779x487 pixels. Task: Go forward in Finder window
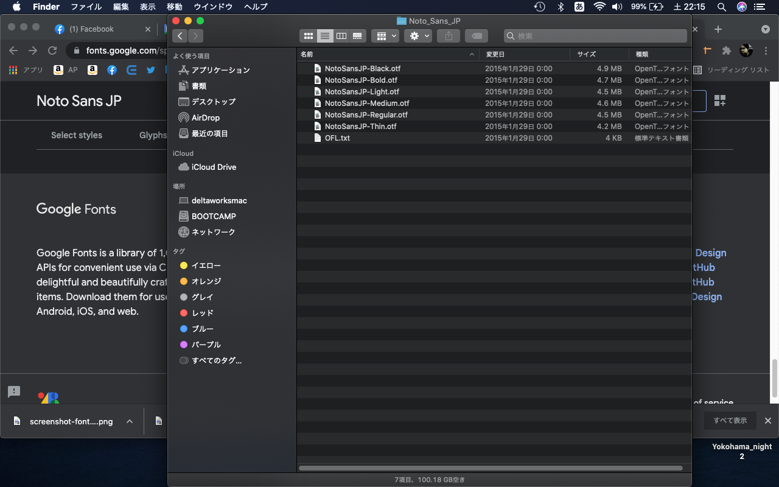click(x=196, y=36)
